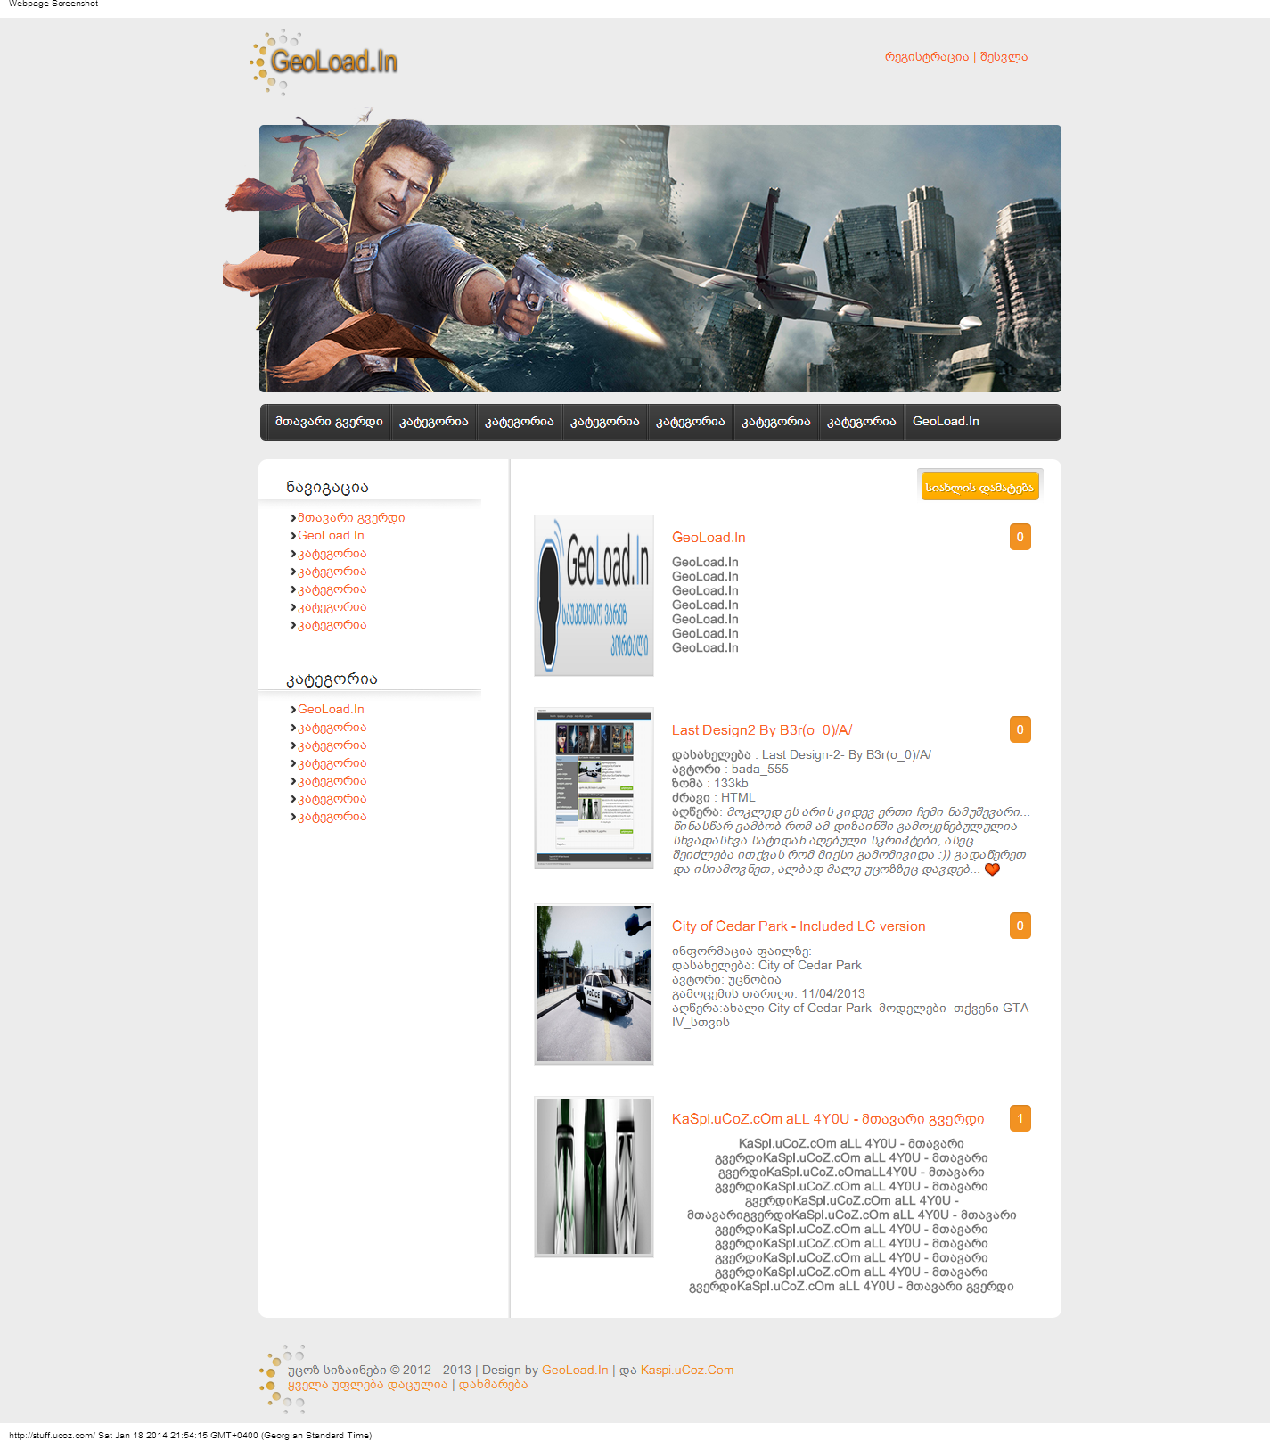1270x1441 pixels.
Task: Click the dotted logo icon in the footer
Action: (283, 1379)
